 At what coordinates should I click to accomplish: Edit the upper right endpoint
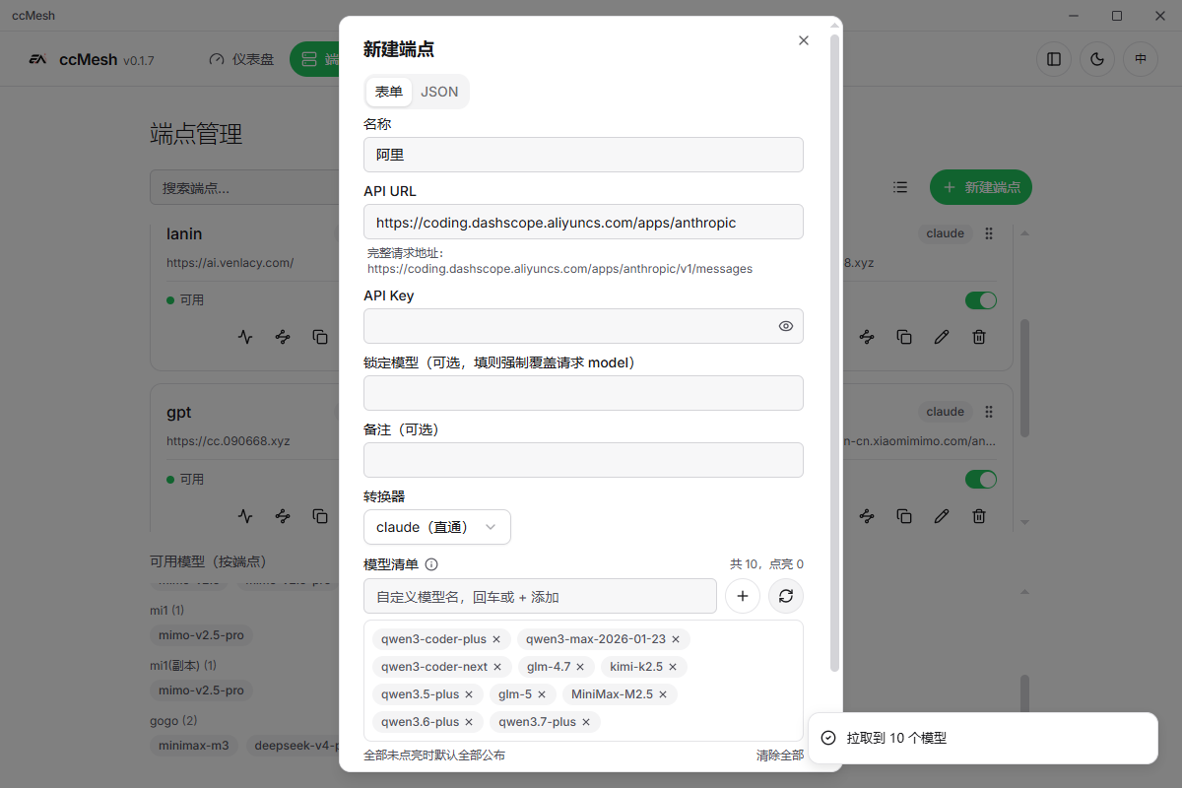[x=942, y=337]
